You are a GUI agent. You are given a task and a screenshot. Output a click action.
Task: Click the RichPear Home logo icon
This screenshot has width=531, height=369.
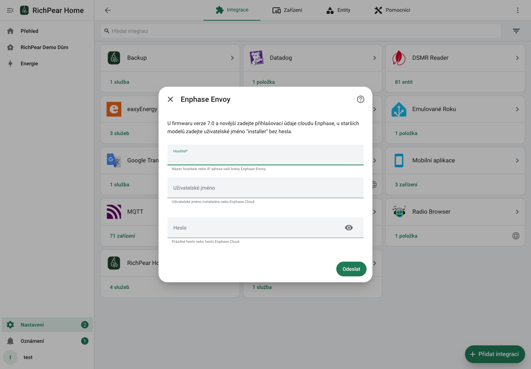click(x=24, y=10)
